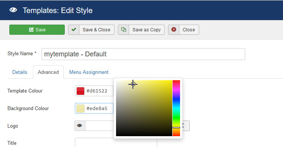Switch to the Menu Assignment tab
The height and width of the screenshot is (147, 283).
tap(89, 72)
